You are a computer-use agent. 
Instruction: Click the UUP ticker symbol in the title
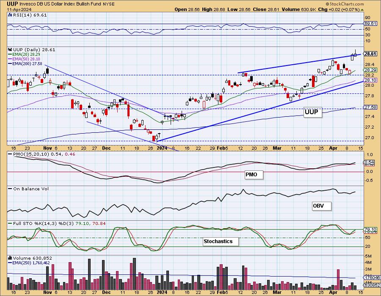pos(12,4)
